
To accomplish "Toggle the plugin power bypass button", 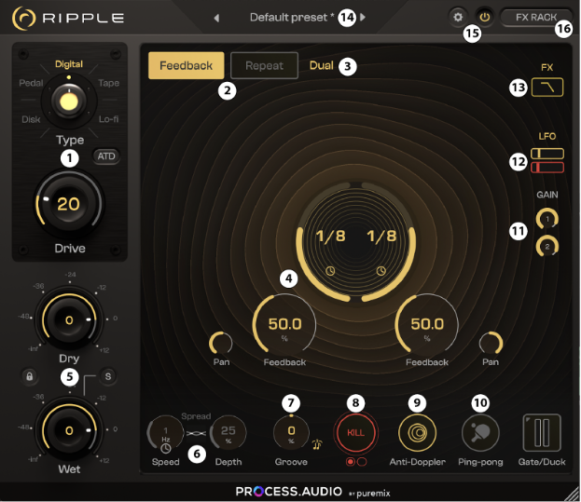I will pyautogui.click(x=485, y=17).
